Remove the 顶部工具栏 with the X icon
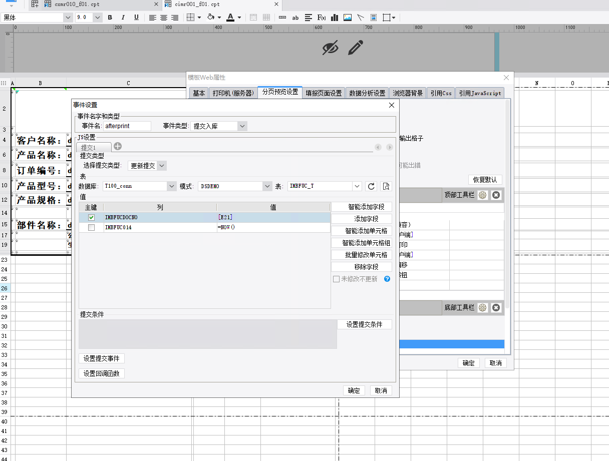 pos(496,195)
